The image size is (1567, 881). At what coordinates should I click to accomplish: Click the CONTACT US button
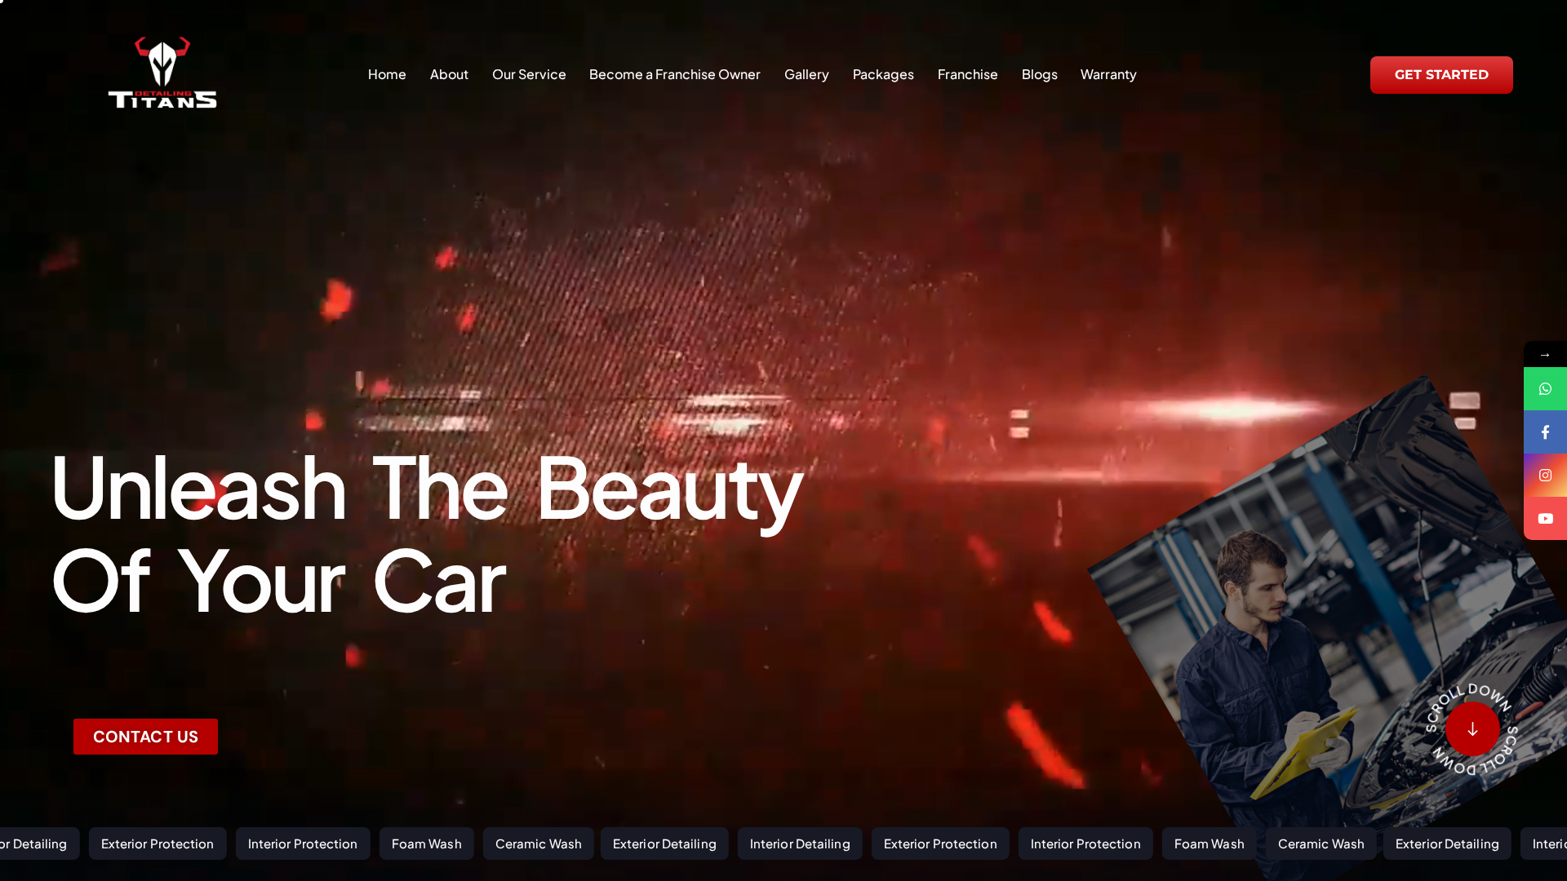(x=145, y=737)
